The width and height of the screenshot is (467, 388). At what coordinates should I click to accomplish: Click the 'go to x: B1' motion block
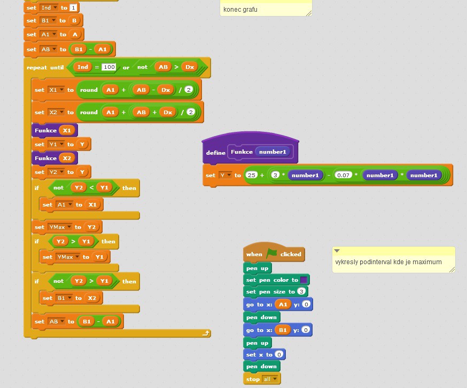[x=253, y=330]
